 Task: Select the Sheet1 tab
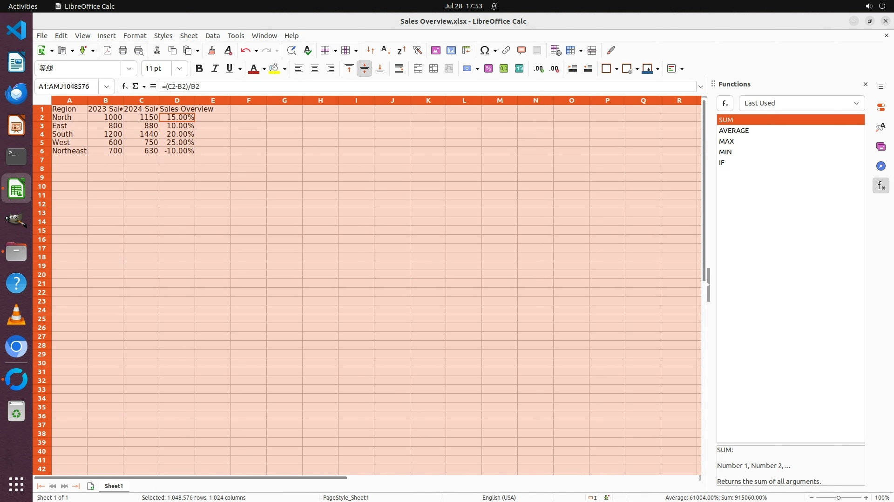(114, 486)
